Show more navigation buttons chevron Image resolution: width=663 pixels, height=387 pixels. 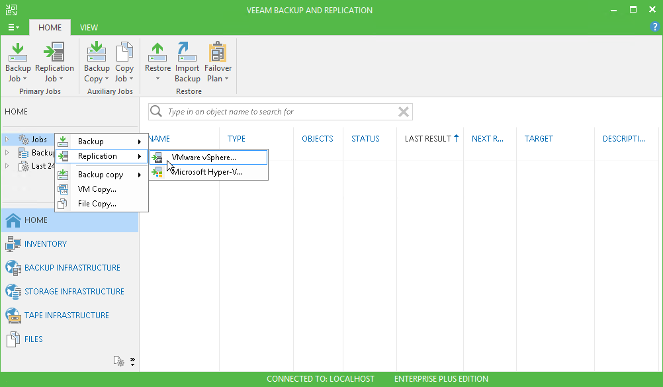[x=133, y=361]
